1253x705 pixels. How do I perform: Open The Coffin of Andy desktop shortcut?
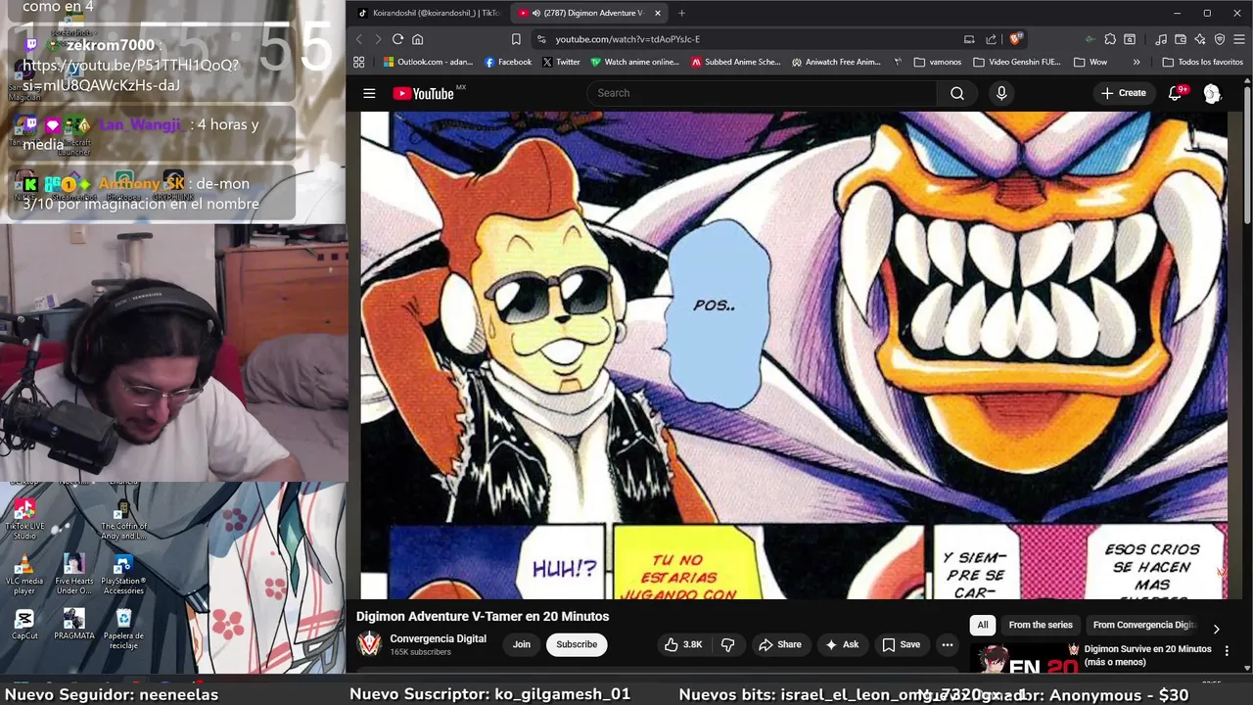[x=123, y=519]
